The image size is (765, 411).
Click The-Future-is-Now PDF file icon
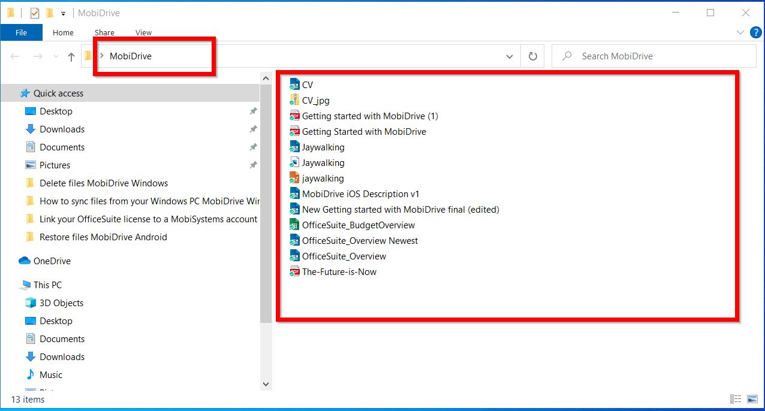(x=294, y=271)
